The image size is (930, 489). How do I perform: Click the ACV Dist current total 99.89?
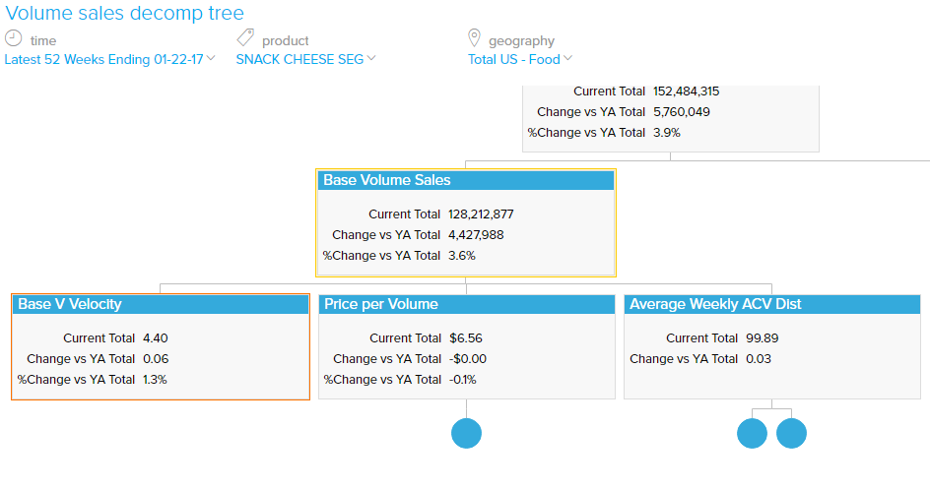pyautogui.click(x=763, y=337)
